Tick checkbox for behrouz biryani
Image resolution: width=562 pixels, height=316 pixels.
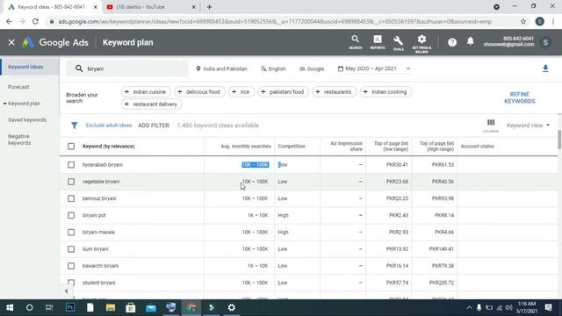[x=71, y=198]
